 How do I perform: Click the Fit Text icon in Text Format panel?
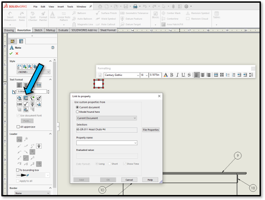pos(39,85)
